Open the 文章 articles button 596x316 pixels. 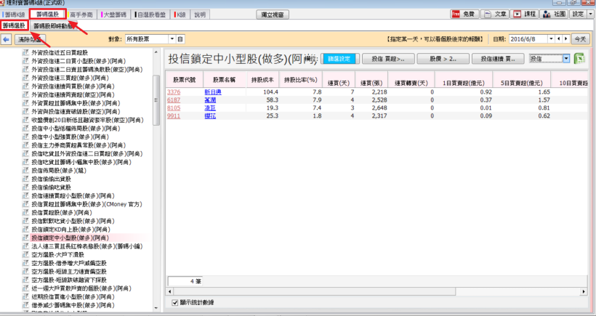(x=495, y=14)
